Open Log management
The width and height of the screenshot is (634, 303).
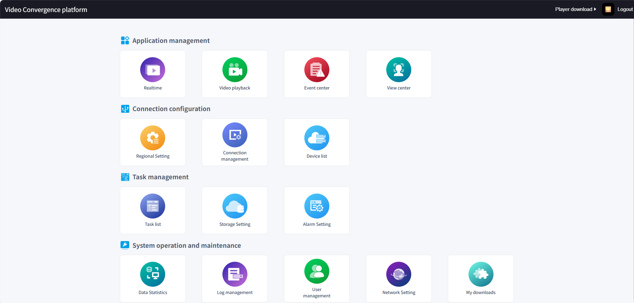pos(235,275)
